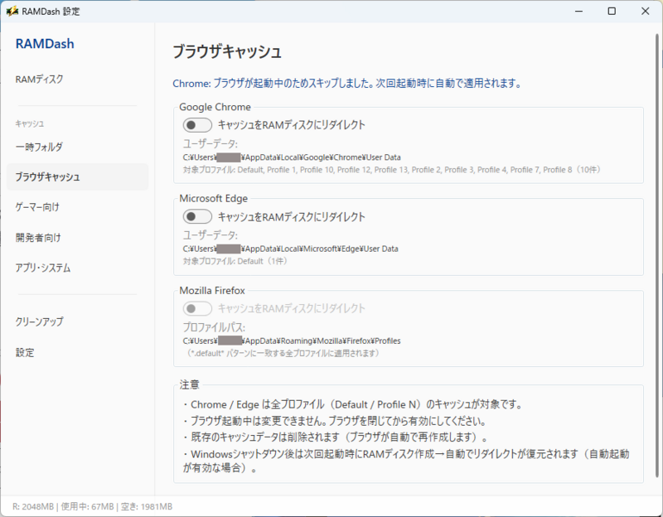Viewport: 663px width, 517px height.
Task: Toggle Mozilla Firefox cache redirect switch
Action: (x=197, y=308)
